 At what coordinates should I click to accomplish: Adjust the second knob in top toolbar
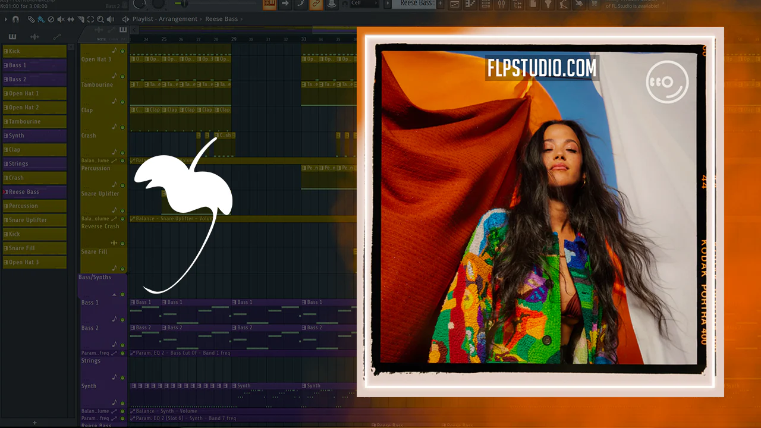pyautogui.click(x=158, y=4)
